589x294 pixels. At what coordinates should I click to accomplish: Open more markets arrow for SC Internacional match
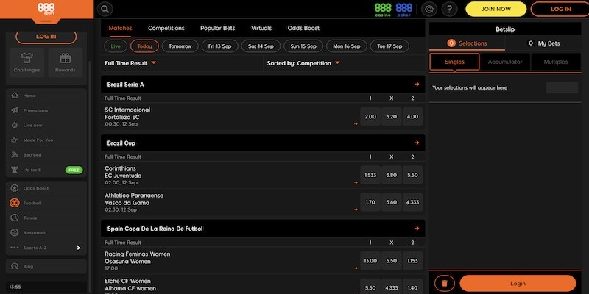pyautogui.click(x=356, y=123)
